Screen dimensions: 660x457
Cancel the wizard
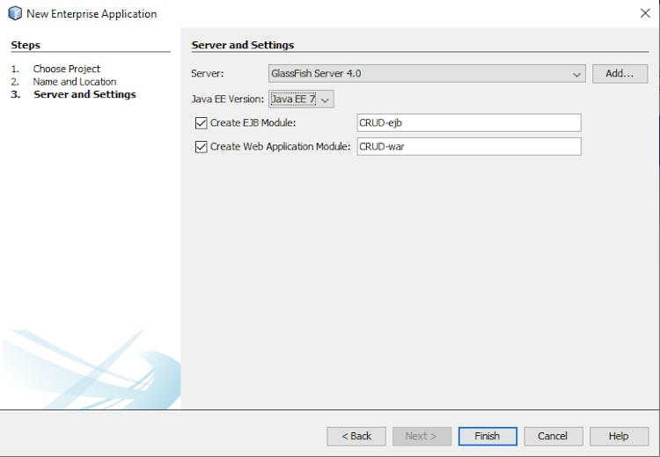coord(553,436)
